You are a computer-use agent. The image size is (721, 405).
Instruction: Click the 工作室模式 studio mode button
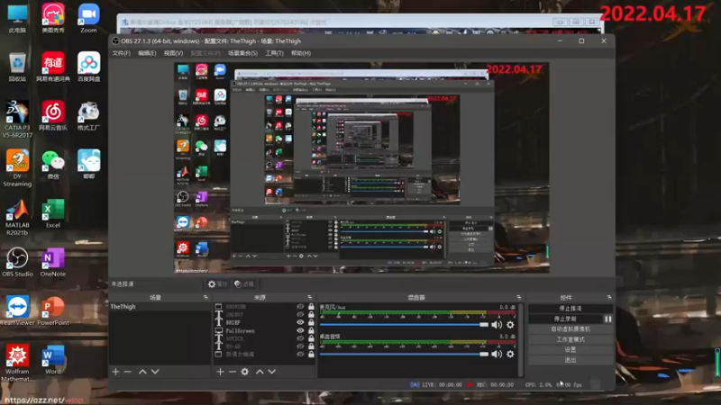pyautogui.click(x=570, y=339)
